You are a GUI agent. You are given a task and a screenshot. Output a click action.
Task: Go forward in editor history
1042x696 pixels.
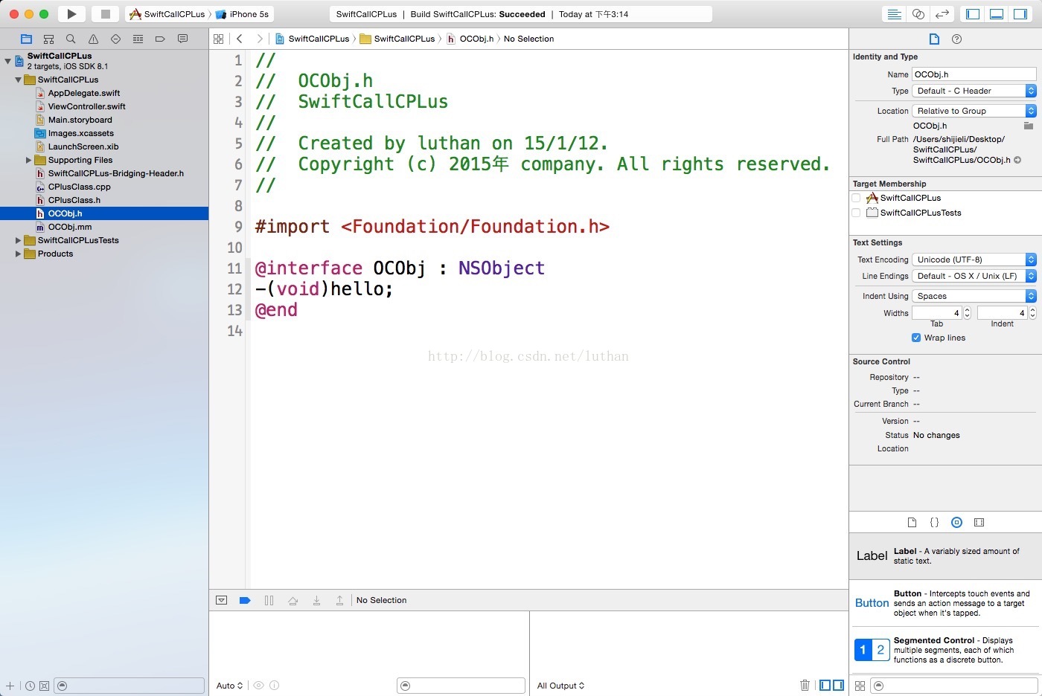tap(259, 39)
